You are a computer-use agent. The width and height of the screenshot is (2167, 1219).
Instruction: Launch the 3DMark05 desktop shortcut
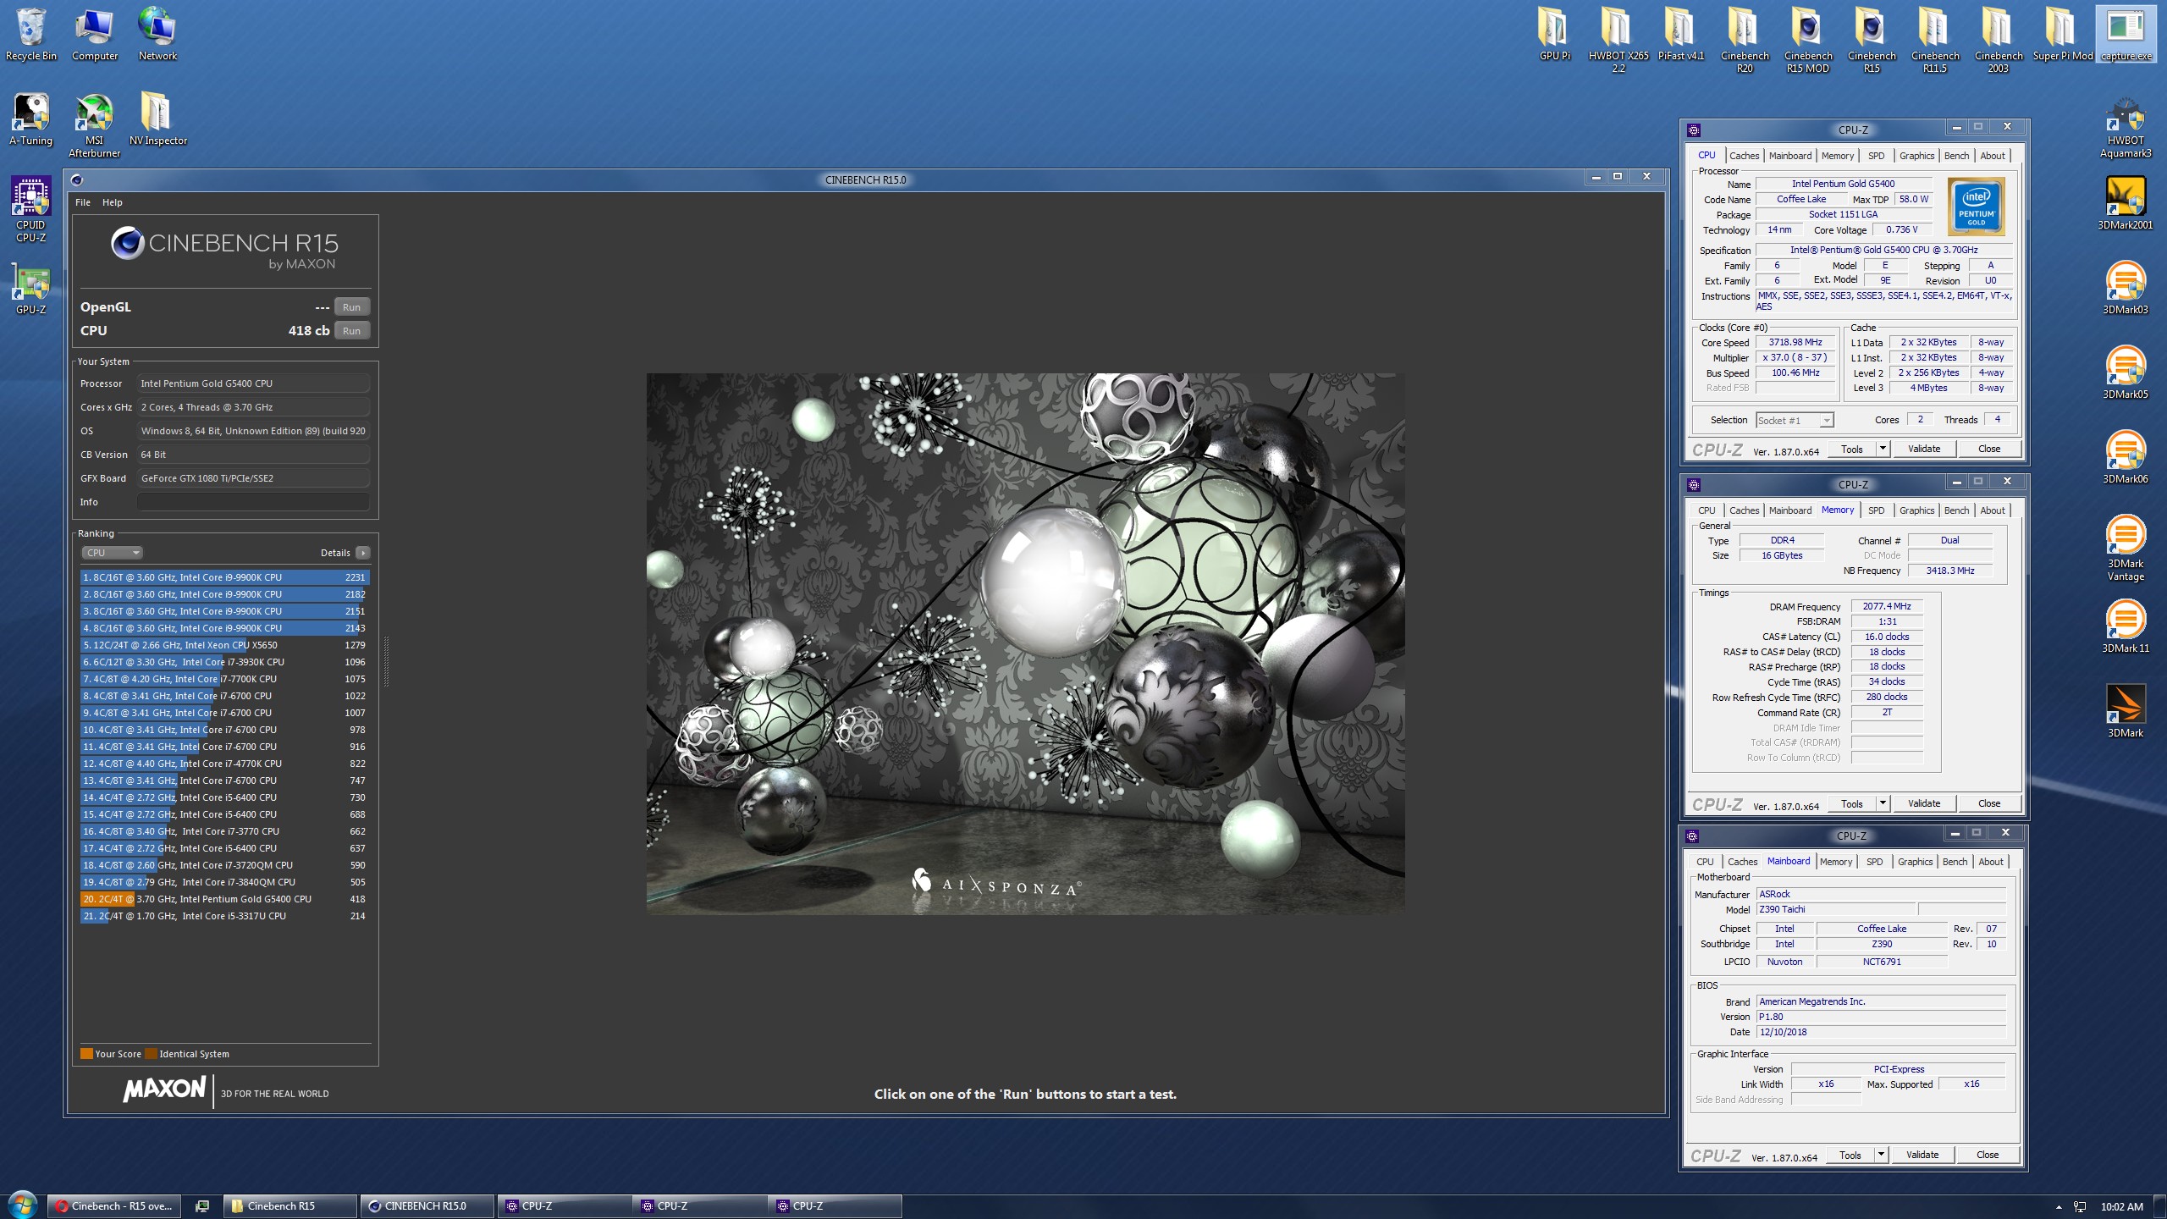[x=2125, y=372]
